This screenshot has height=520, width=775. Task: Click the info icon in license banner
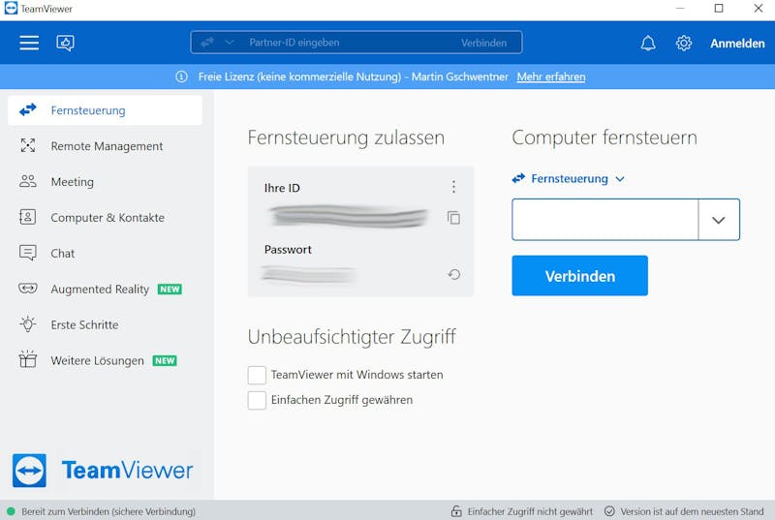pyautogui.click(x=181, y=76)
